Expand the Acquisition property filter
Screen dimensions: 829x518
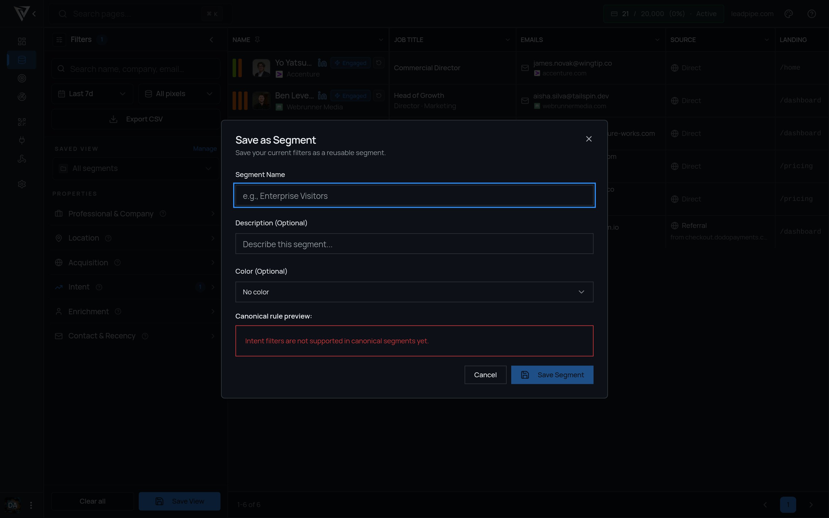coord(135,263)
